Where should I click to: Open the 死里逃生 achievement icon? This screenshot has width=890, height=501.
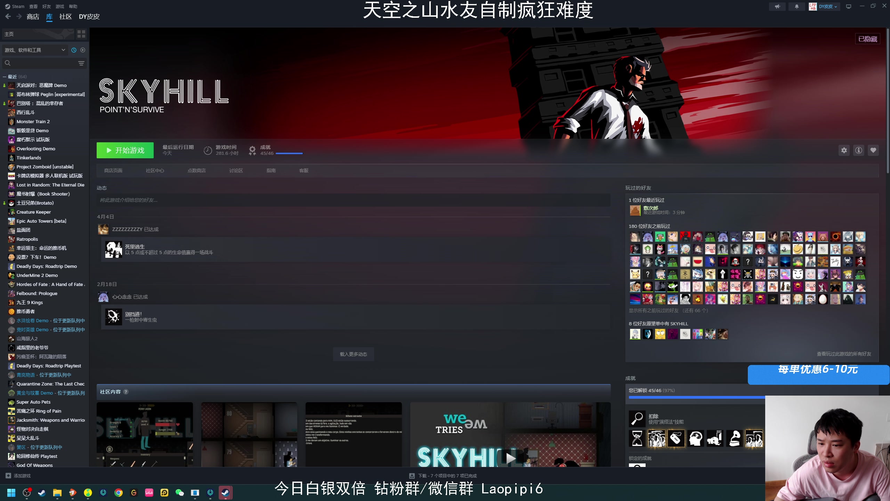click(x=114, y=249)
